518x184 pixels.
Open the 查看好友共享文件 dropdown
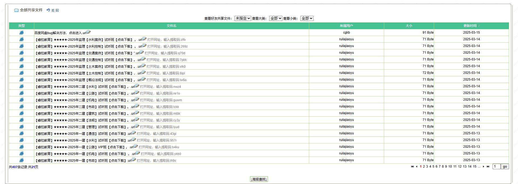click(x=243, y=18)
